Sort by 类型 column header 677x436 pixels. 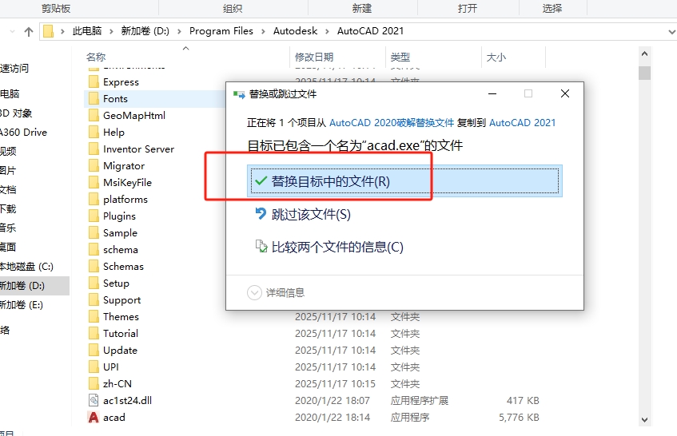tap(400, 57)
